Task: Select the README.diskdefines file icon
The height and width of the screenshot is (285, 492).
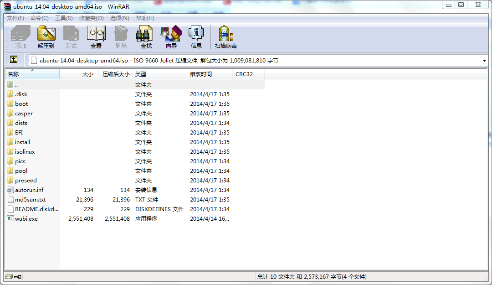Action: [x=10, y=209]
